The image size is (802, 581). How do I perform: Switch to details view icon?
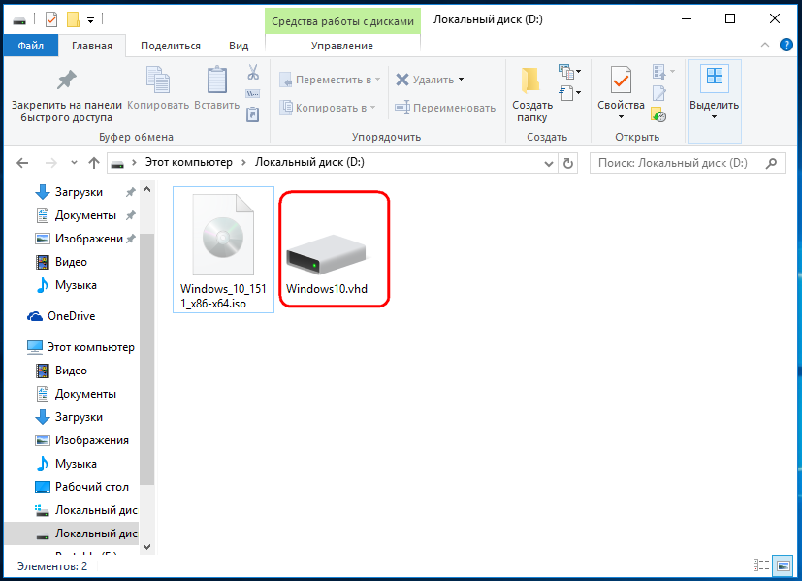pyautogui.click(x=761, y=565)
